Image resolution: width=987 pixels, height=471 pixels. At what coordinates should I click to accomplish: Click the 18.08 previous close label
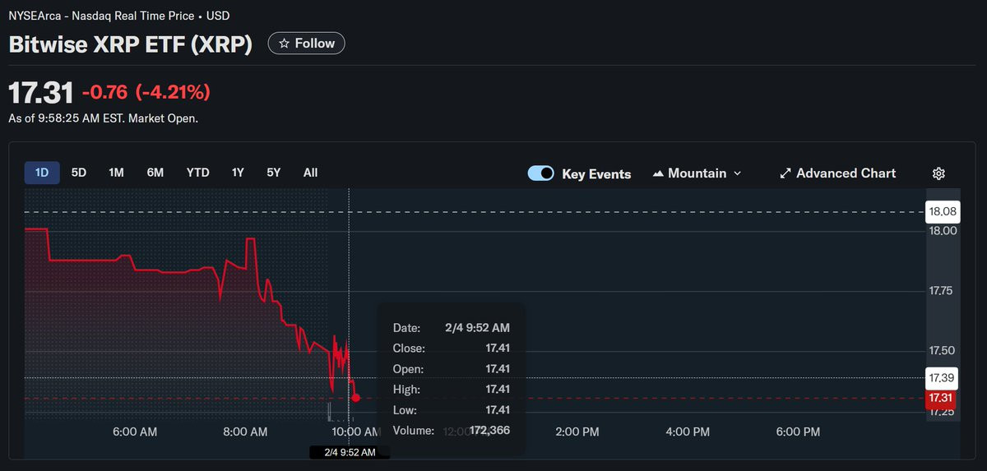click(x=942, y=212)
